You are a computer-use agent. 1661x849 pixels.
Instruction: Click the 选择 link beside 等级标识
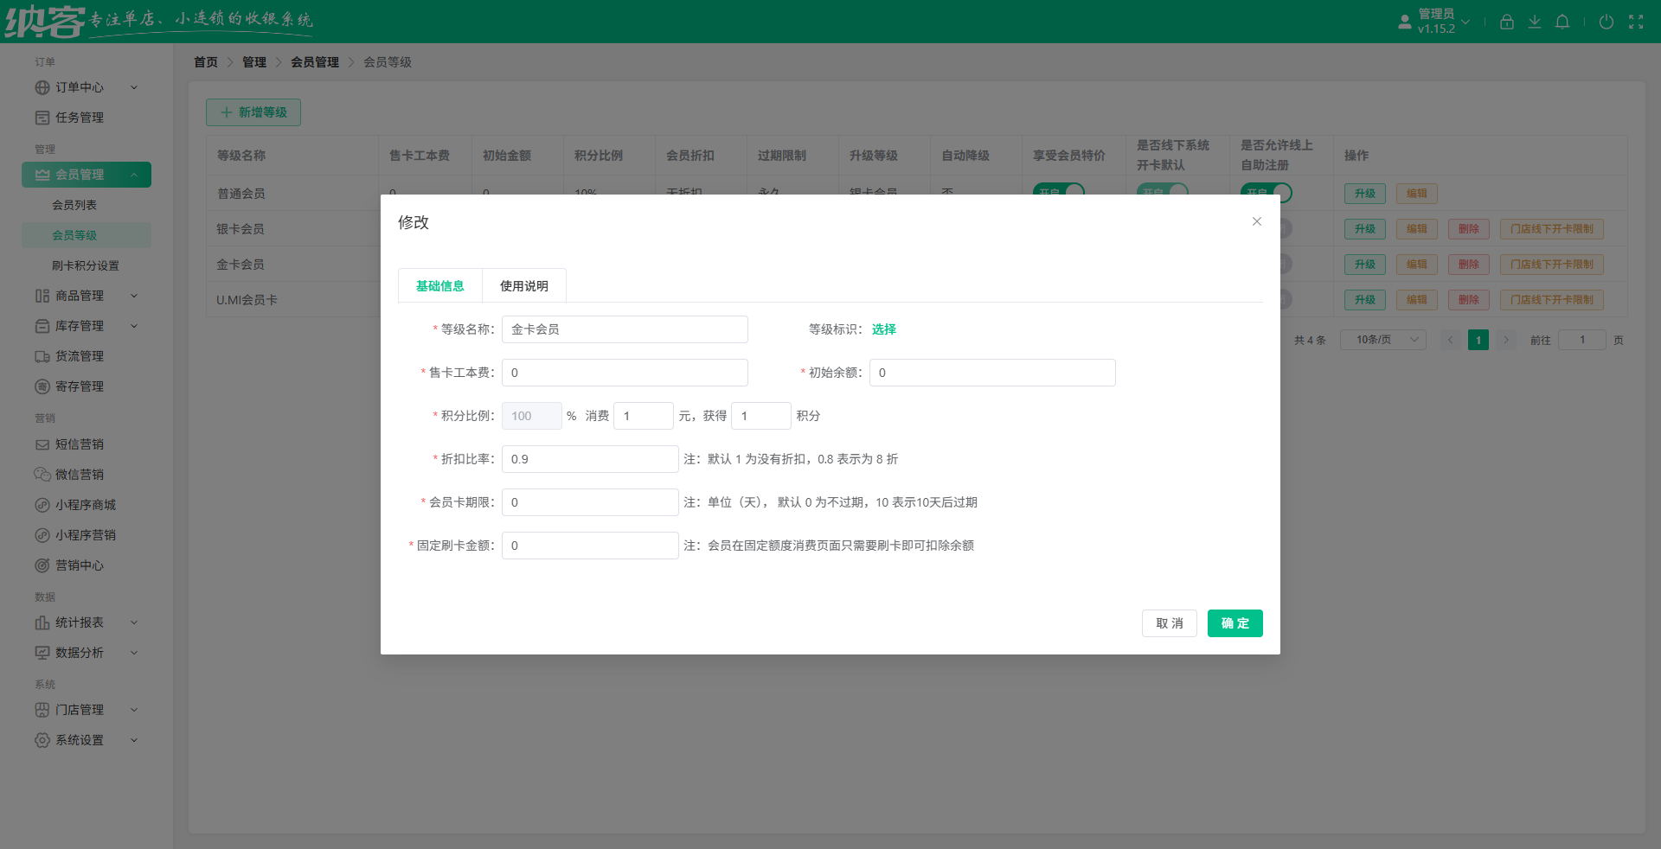[x=883, y=329]
